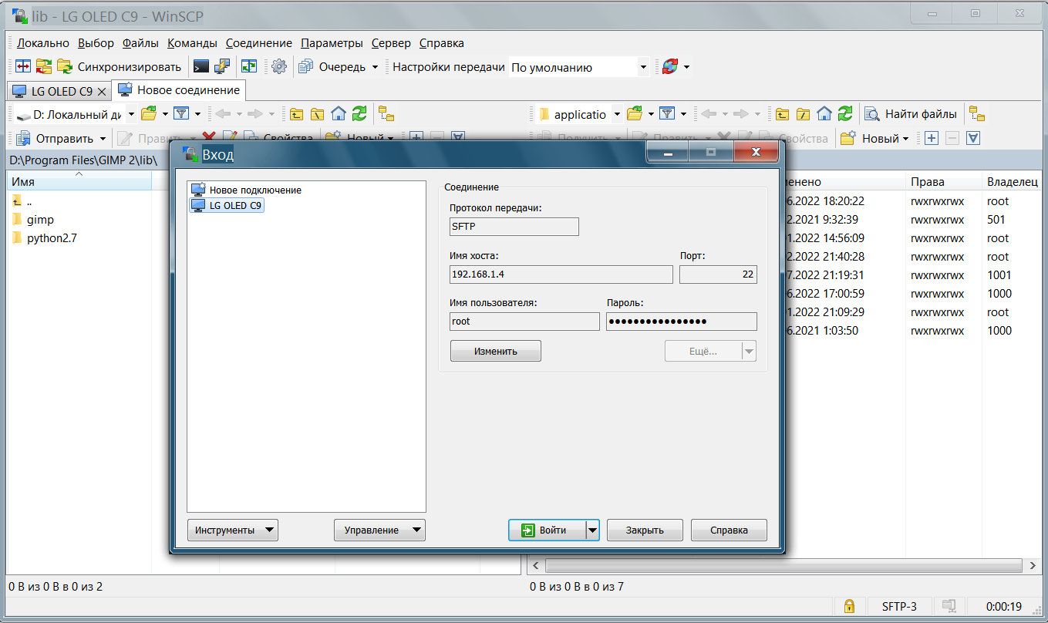Image resolution: width=1048 pixels, height=623 pixels.
Task: Go to the local home directory
Action: [x=339, y=114]
